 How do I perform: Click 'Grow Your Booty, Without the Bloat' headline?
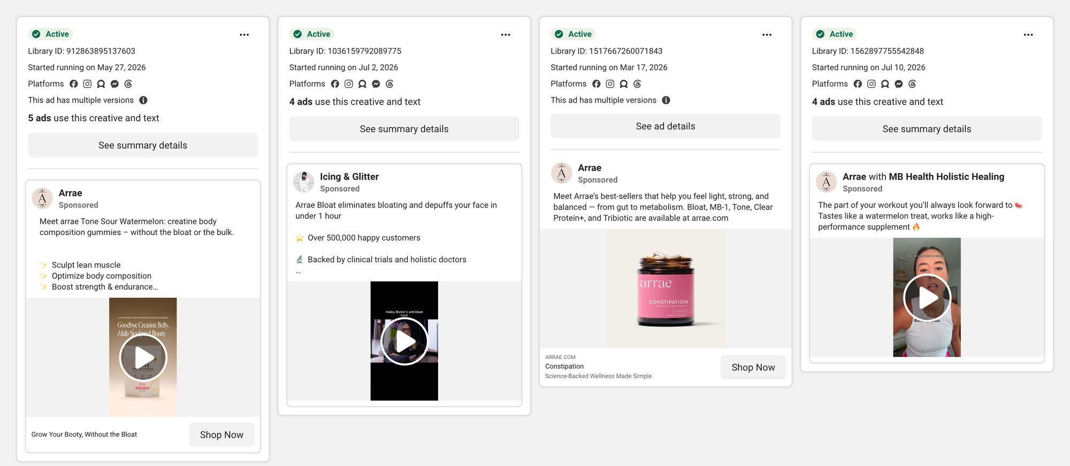(x=84, y=434)
